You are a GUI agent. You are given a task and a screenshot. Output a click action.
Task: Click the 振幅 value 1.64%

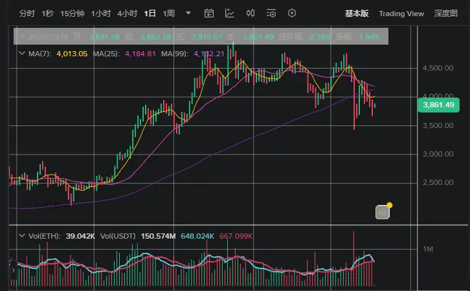[x=370, y=37]
